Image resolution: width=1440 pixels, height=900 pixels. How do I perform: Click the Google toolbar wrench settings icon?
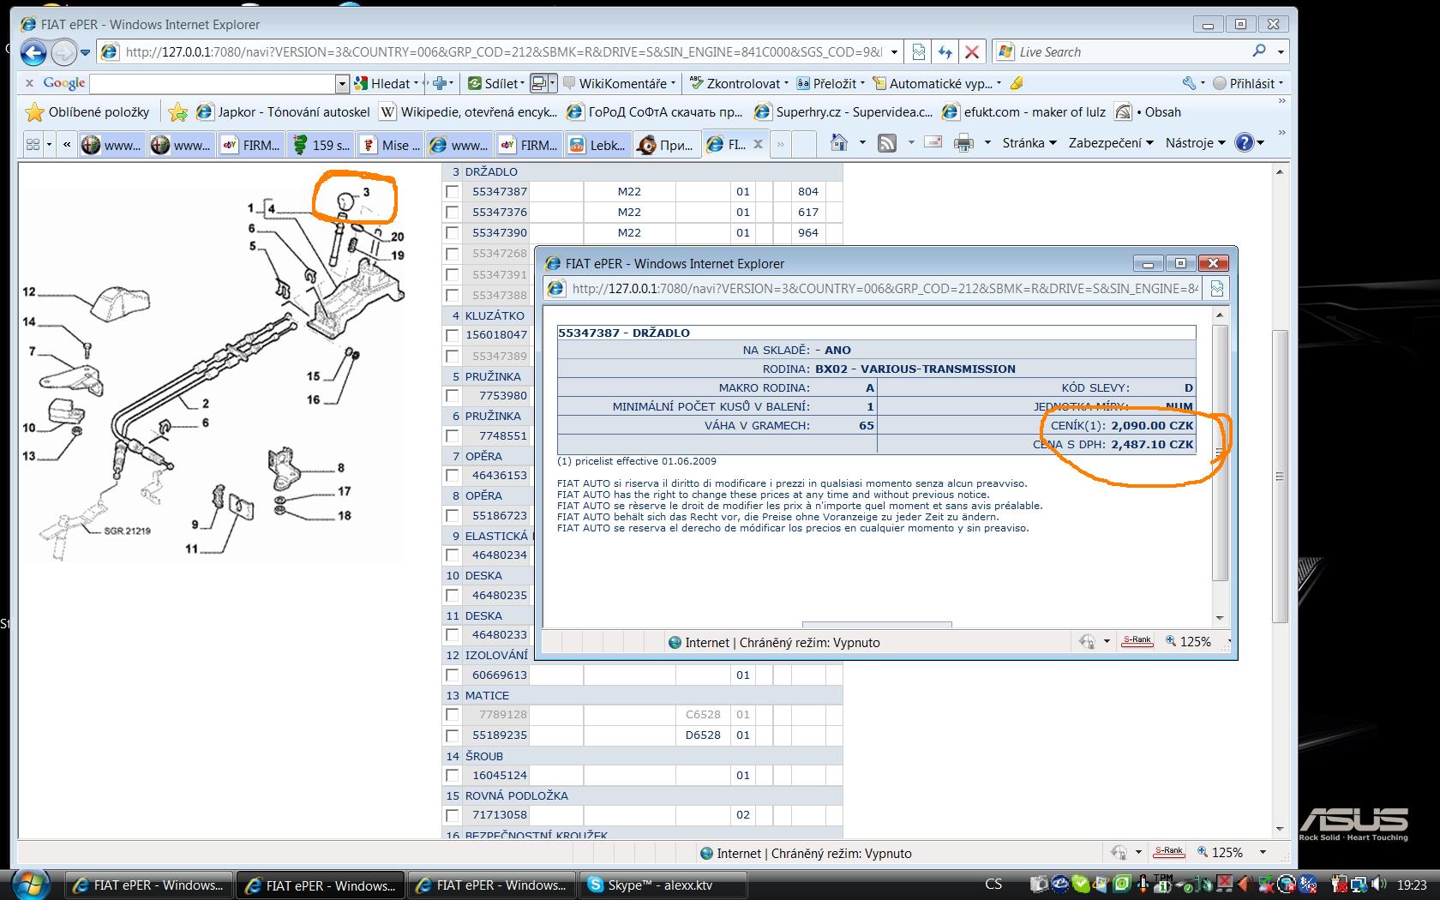click(x=1189, y=83)
